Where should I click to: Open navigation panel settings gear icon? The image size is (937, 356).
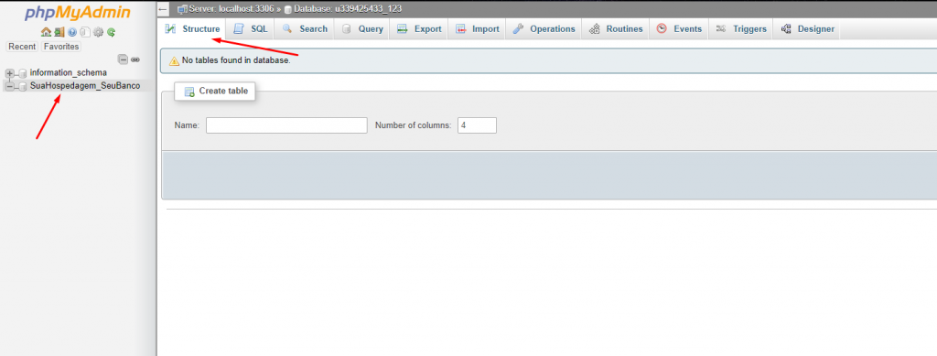click(98, 32)
